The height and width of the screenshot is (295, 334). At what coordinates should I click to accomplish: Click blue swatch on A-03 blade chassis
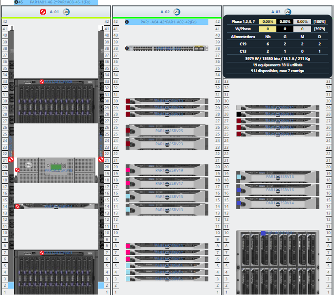click(x=263, y=233)
